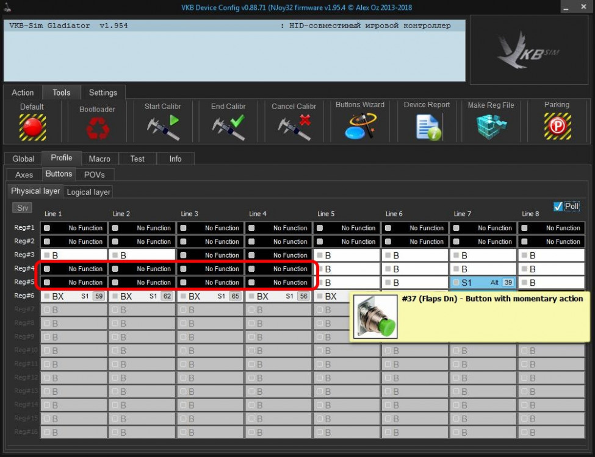Select the Reg#6 Line 2 BX cell numbered 62
Image resolution: width=595 pixels, height=457 pixels.
pyautogui.click(x=142, y=296)
